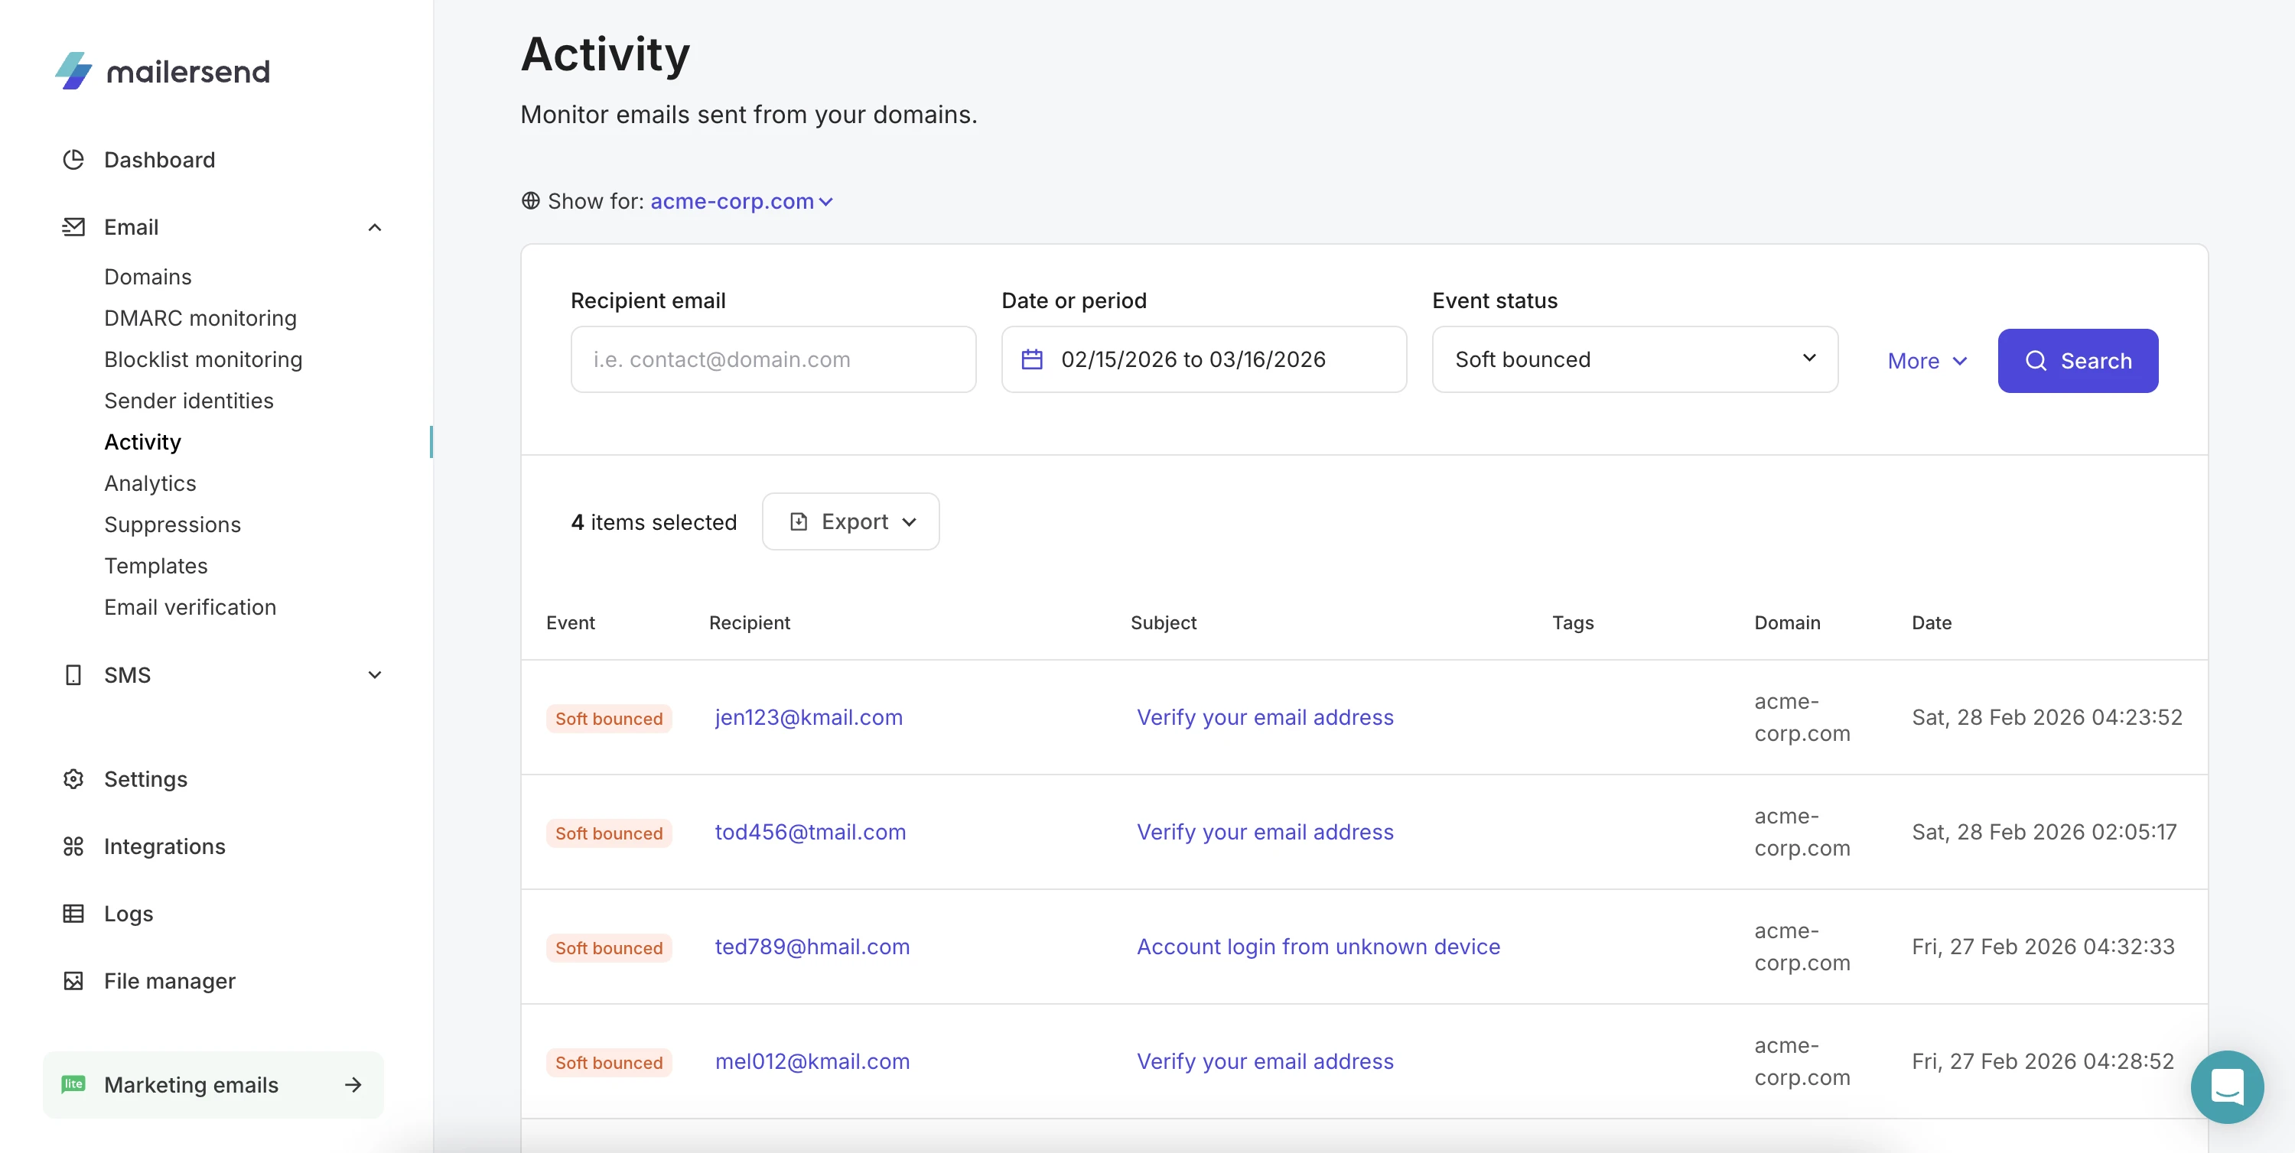Screen dimensions: 2295x1153
Task: Click the MailerSend logo
Action: 162,71
